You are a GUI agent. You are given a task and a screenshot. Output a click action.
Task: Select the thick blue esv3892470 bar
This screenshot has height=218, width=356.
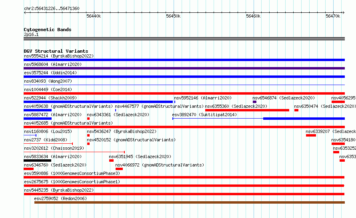coord(304,119)
